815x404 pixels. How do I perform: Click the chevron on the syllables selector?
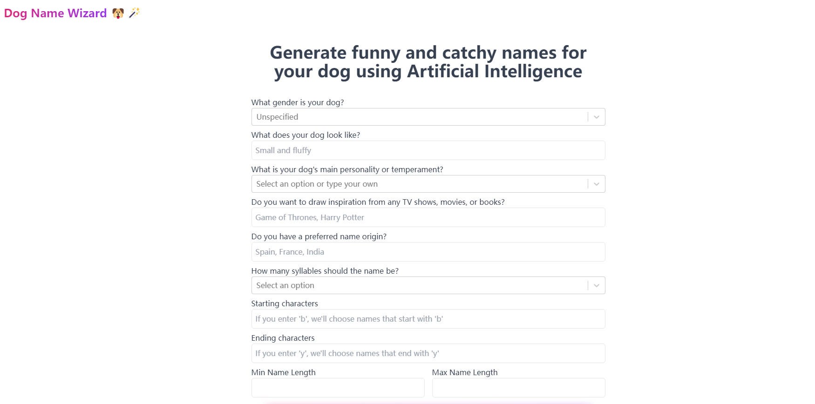click(596, 285)
